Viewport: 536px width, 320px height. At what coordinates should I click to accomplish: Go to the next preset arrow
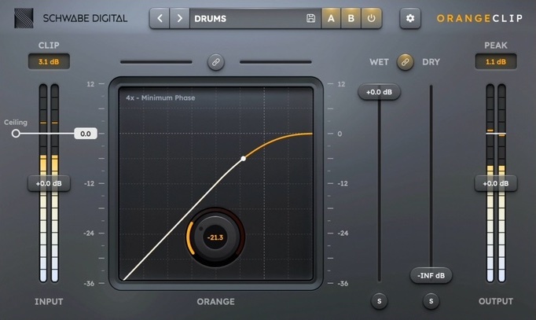179,18
